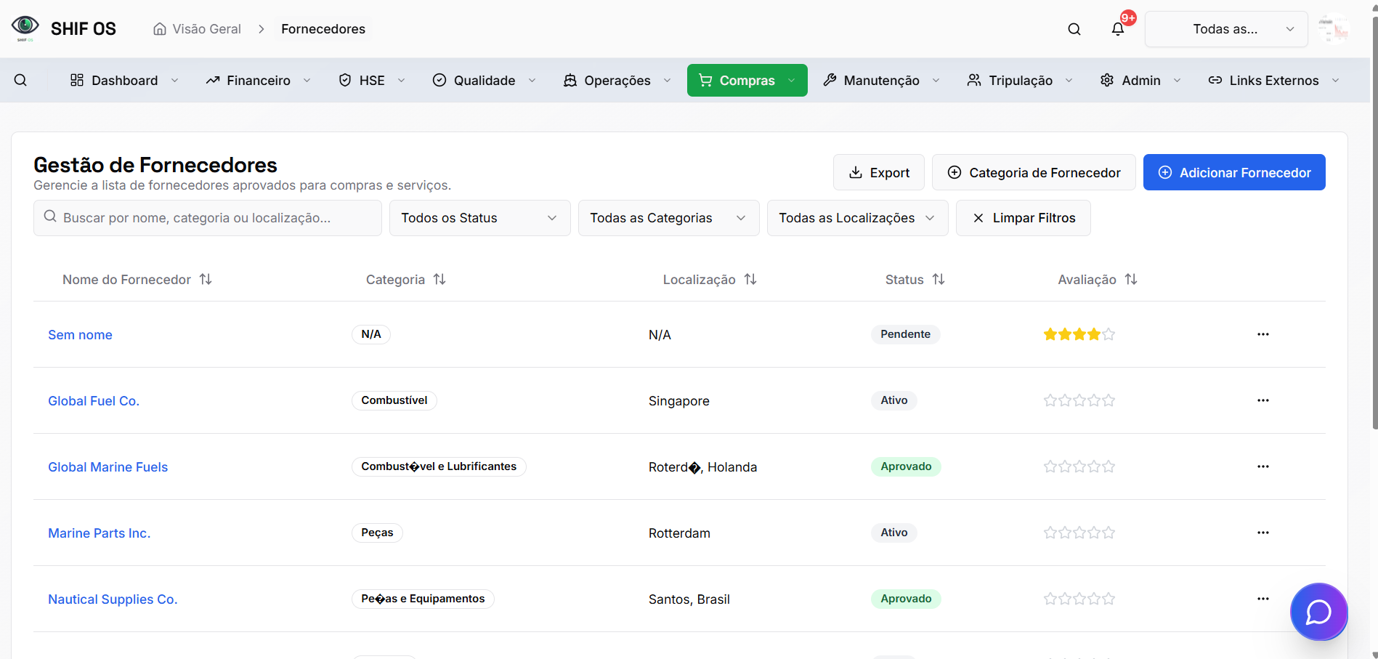1378x659 pixels.
Task: Open the Financeiro menu
Action: 258,80
